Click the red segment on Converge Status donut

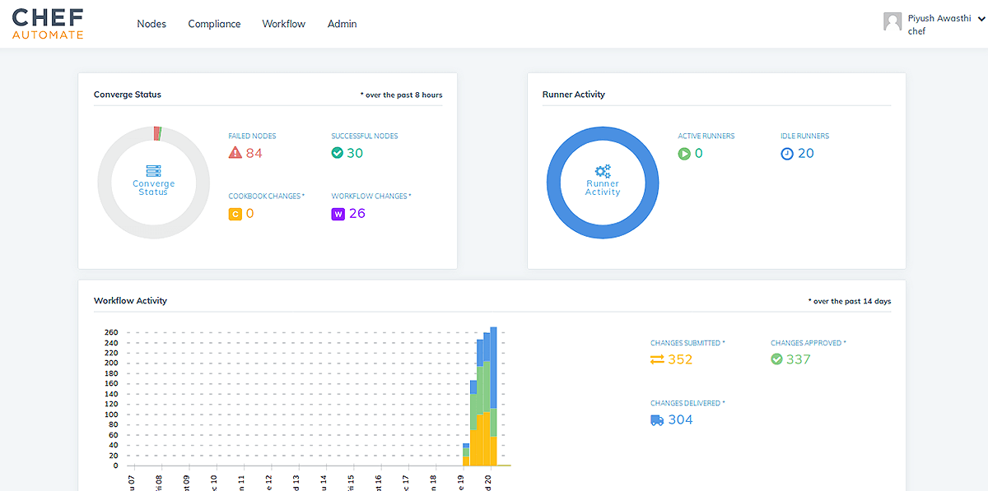[156, 132]
